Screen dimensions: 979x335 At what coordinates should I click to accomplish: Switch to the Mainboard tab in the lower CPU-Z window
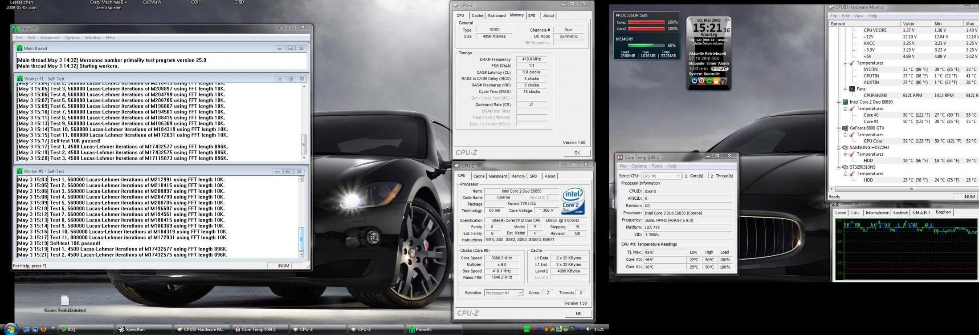click(498, 176)
